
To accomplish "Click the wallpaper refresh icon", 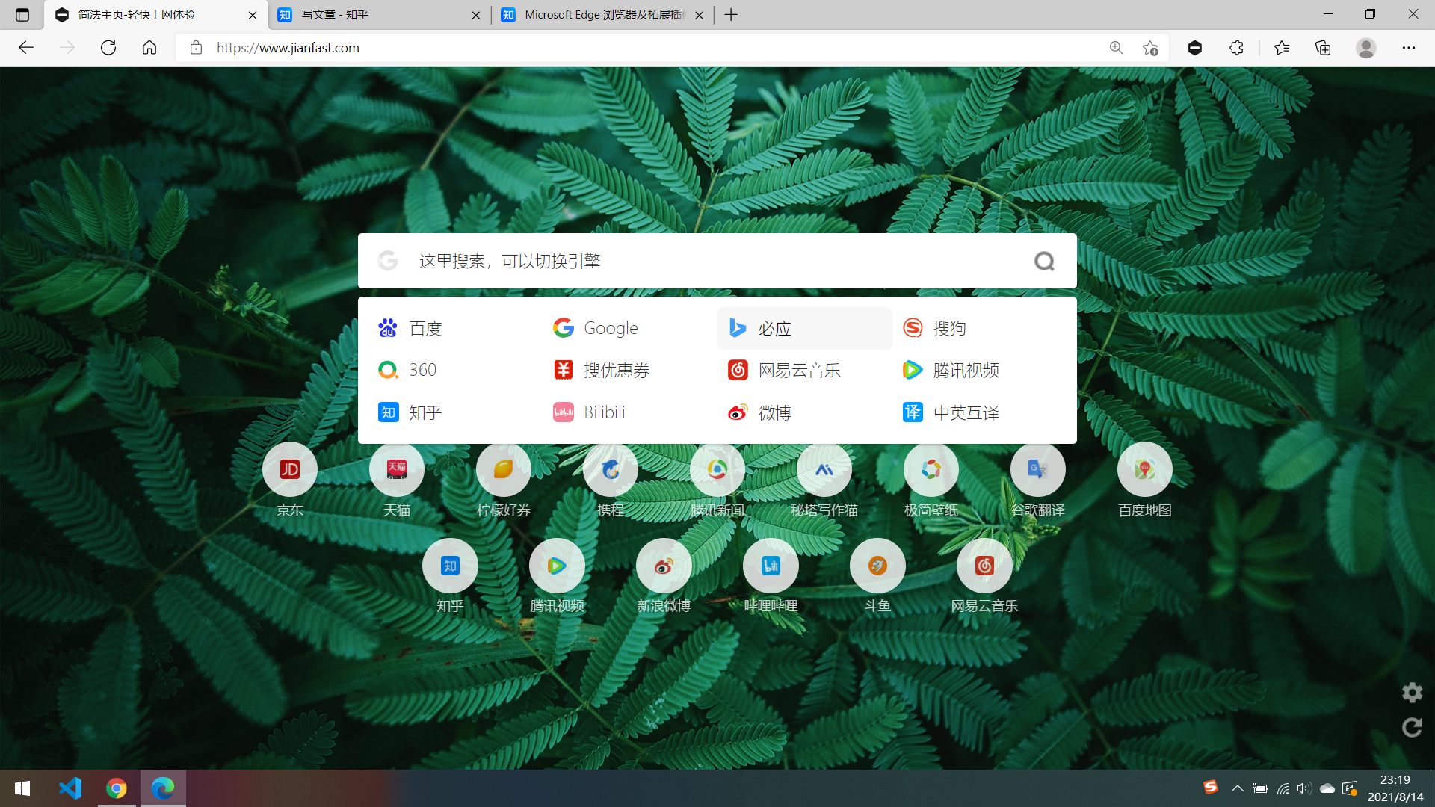I will tap(1412, 727).
